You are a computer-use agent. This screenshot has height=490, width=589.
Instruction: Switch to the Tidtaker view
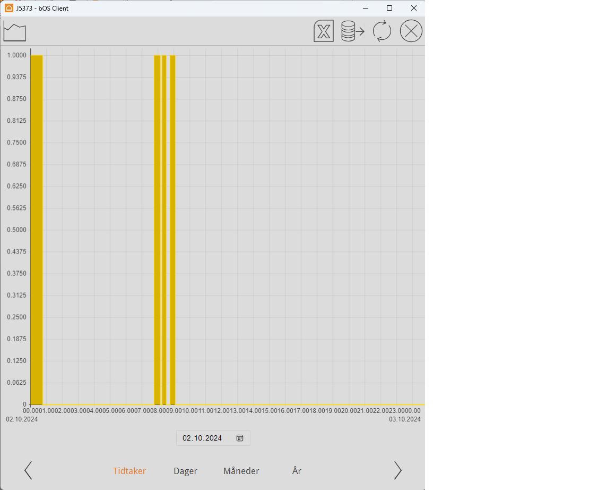point(129,471)
